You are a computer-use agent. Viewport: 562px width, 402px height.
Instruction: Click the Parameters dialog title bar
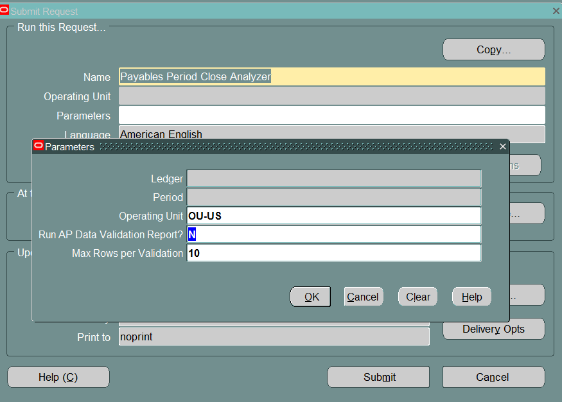[270, 146]
